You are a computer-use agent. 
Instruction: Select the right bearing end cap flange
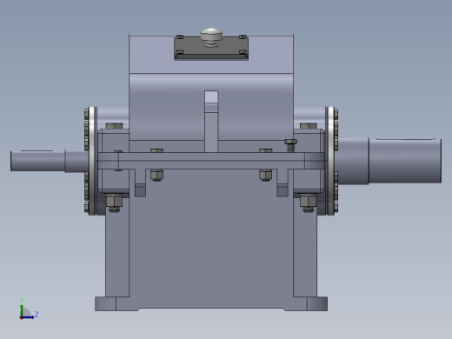[x=330, y=161]
